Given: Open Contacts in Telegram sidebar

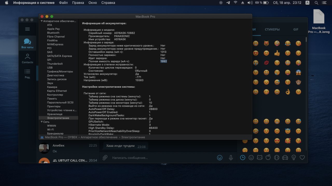Looking at the screenshot, I should [x=27, y=58].
